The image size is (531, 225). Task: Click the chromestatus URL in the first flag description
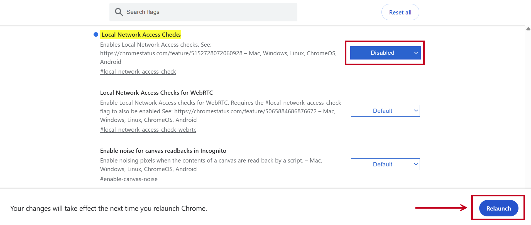[x=171, y=53]
